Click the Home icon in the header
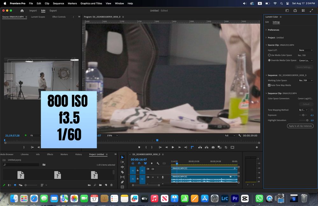 [22, 11]
